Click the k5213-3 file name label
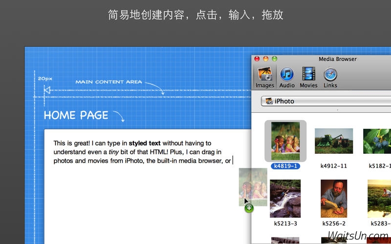 285,224
